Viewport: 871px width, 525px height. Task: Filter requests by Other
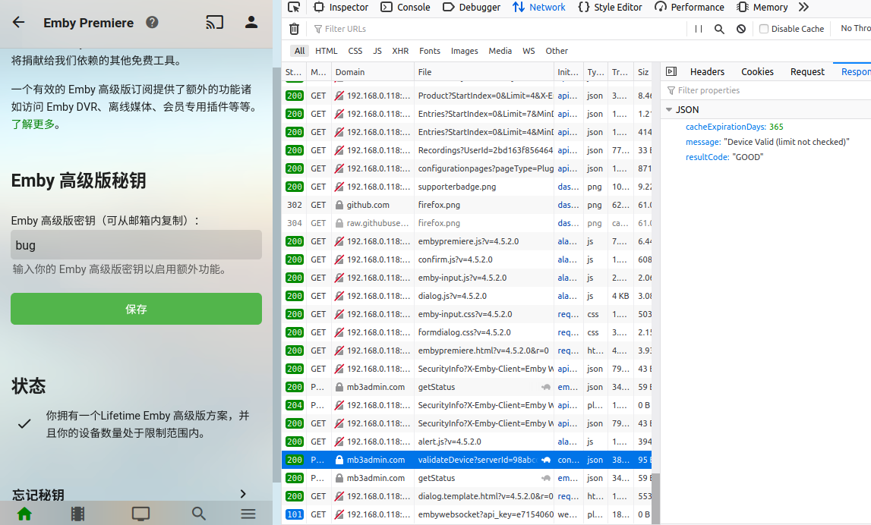557,51
